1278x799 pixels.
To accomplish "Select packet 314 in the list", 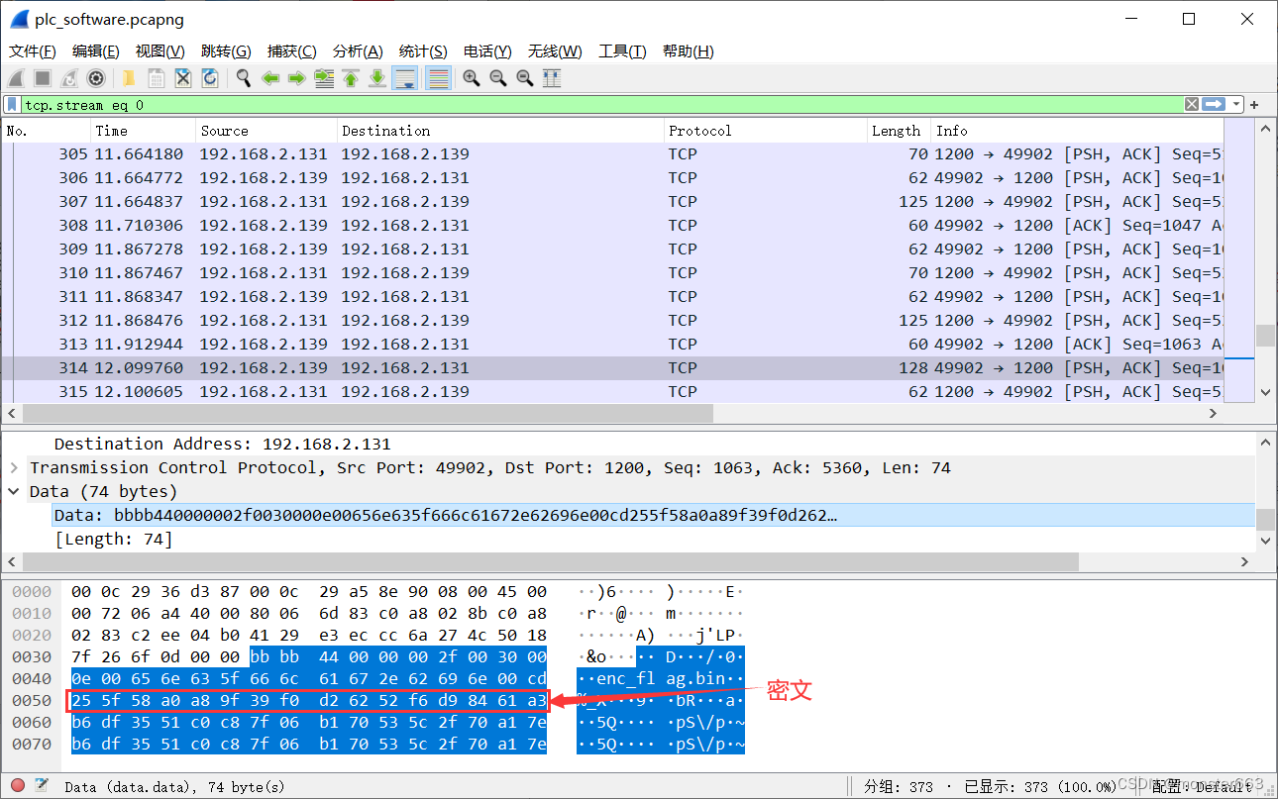I will [613, 368].
